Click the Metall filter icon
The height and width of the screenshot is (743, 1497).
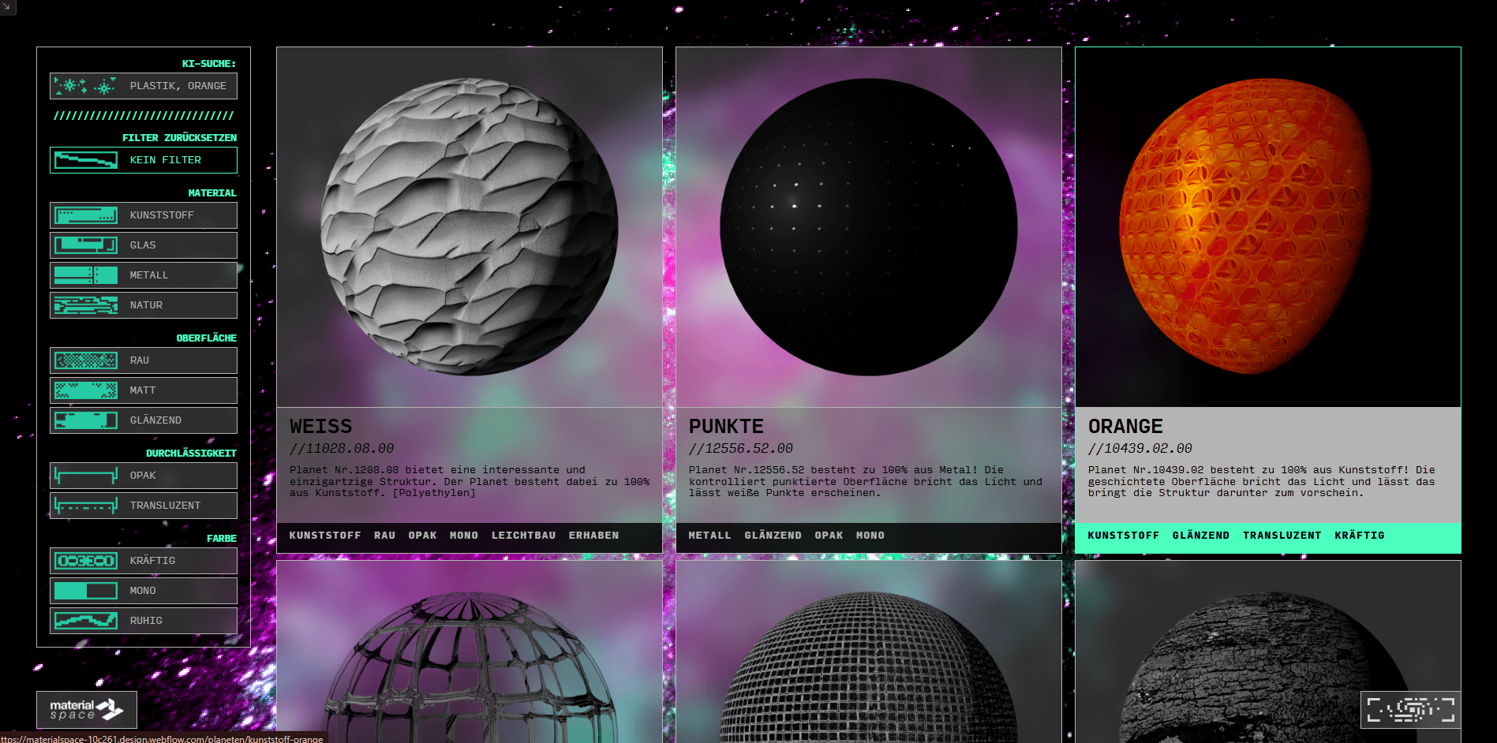coord(85,275)
